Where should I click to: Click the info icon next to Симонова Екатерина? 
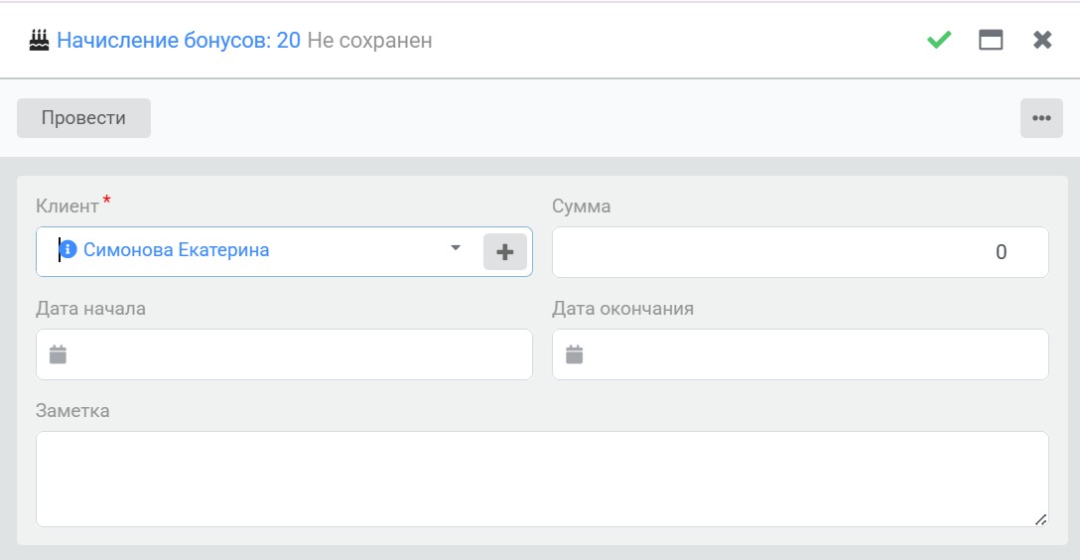(x=67, y=249)
